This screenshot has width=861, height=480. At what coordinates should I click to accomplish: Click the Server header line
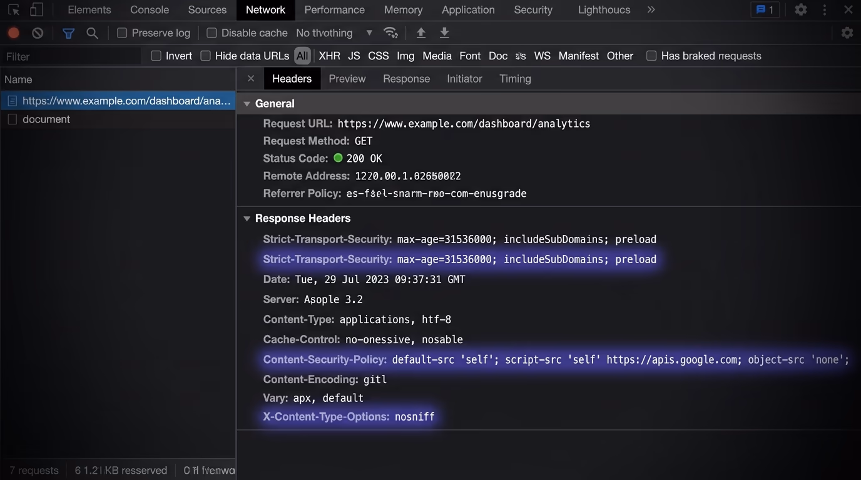pos(313,299)
